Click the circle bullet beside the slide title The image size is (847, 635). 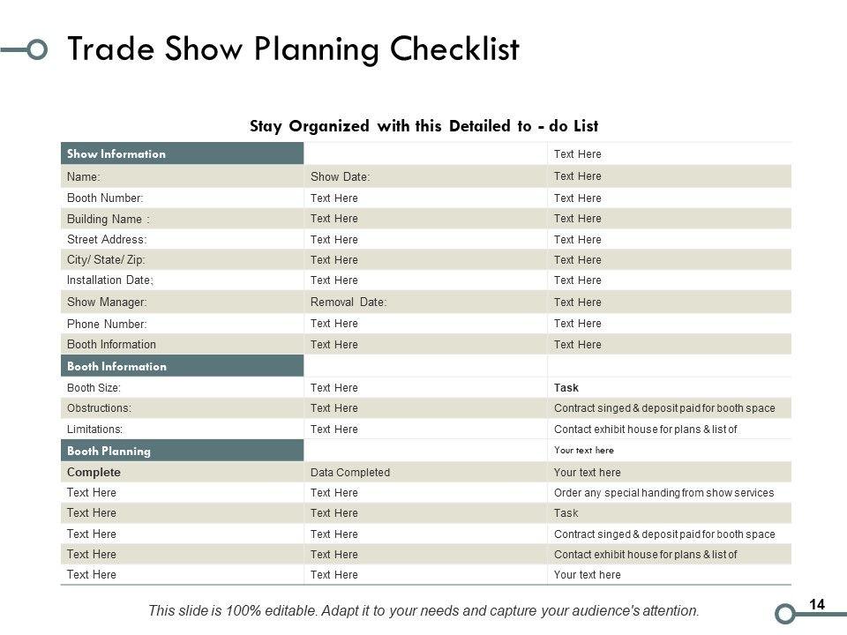point(36,49)
